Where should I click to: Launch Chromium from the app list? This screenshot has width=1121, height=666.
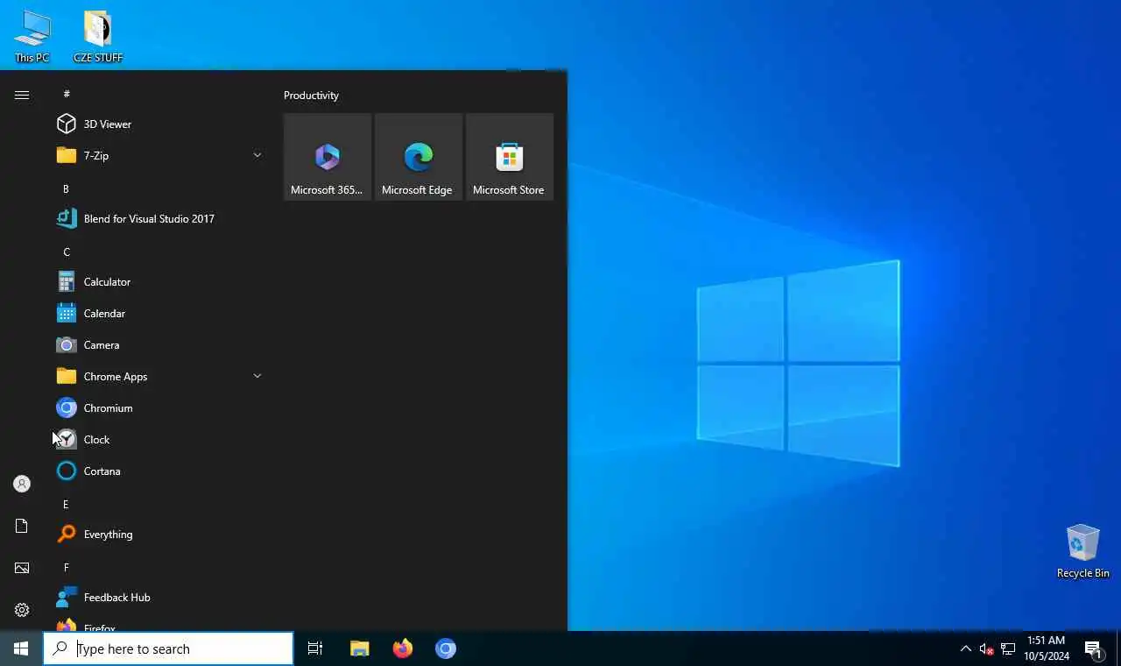pyautogui.click(x=158, y=408)
